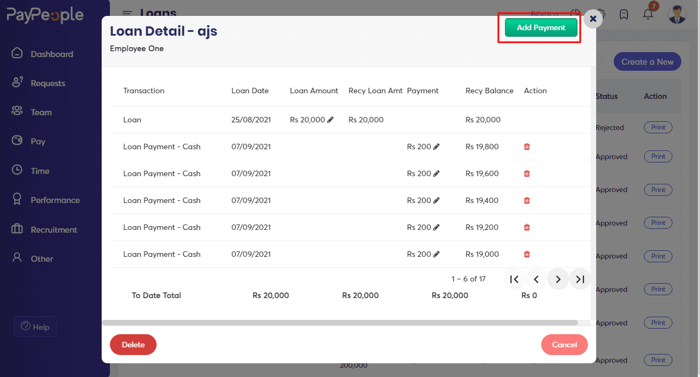700x377 pixels.
Task: Close the Loan Detail dialog
Action: coord(593,19)
